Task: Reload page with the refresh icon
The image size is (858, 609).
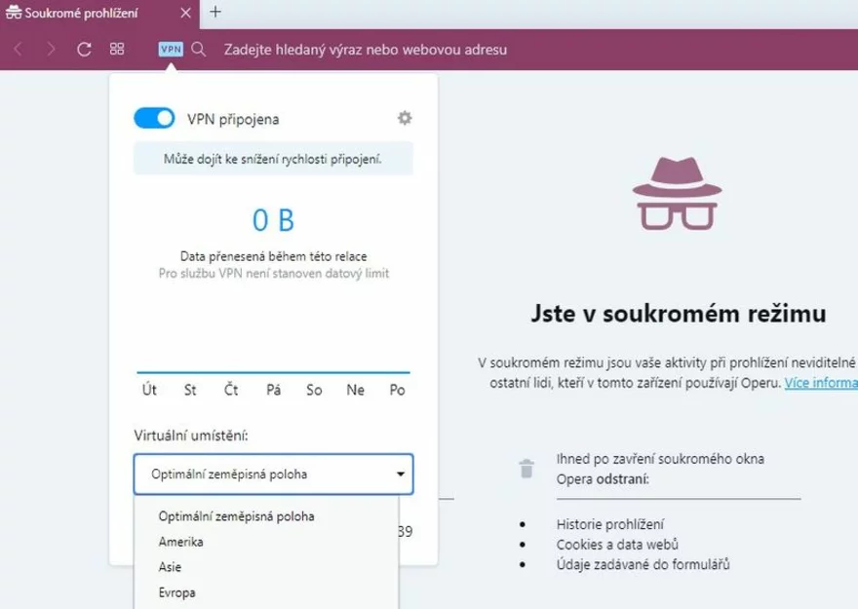Action: (x=84, y=50)
